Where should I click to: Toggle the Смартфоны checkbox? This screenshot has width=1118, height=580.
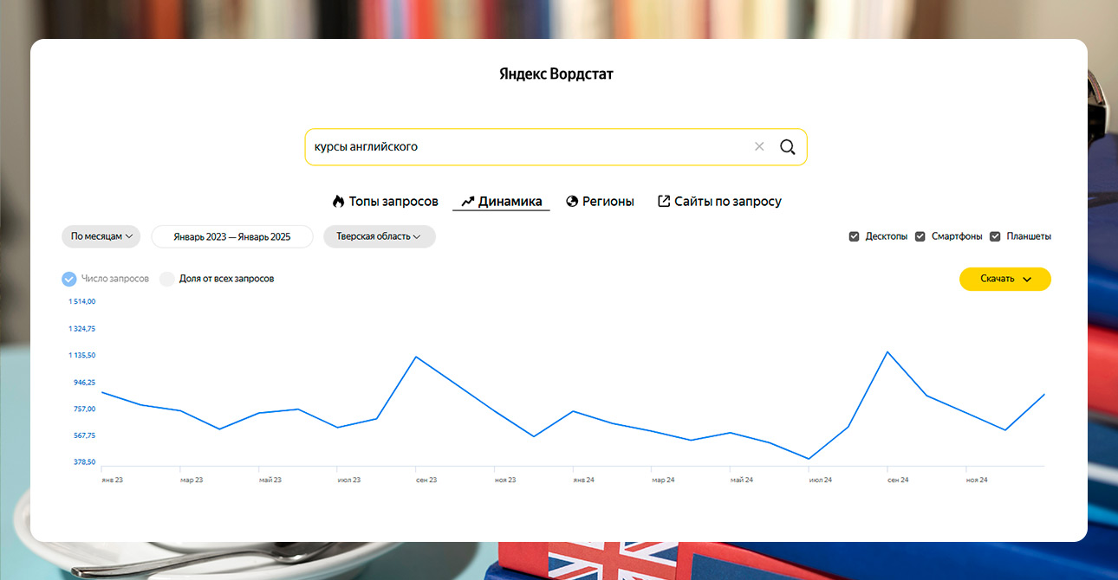(920, 236)
